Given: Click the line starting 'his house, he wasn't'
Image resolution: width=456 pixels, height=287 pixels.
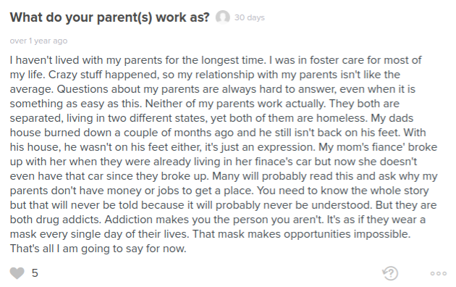Looking at the screenshot, I should pos(224,147).
